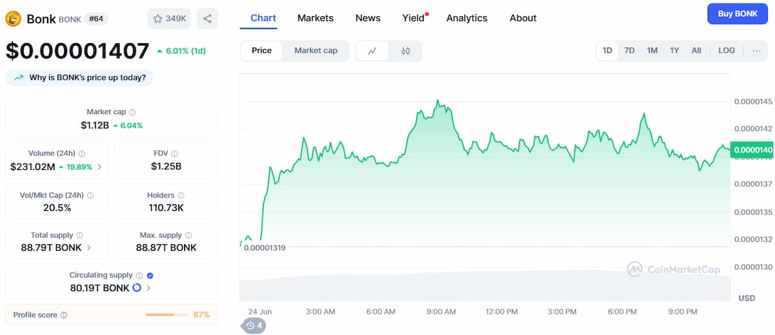Open the Markets tab
The image size is (775, 335).
click(315, 18)
